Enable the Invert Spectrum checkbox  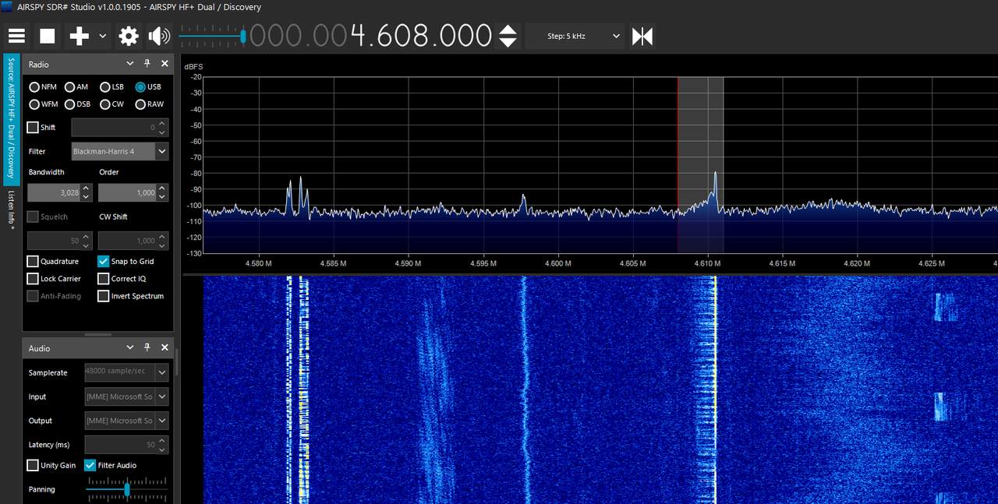coord(104,296)
